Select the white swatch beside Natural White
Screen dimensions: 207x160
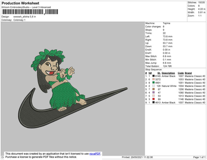coord(154,86)
